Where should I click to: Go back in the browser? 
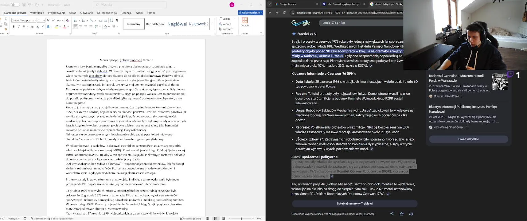tap(270, 13)
